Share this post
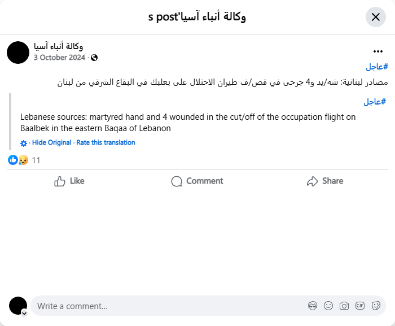 coord(325,181)
